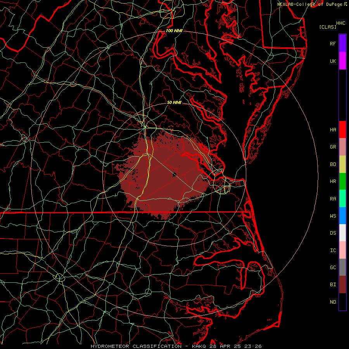The image size is (349, 349).
Task: Click the UK legend label
Action: point(333,61)
